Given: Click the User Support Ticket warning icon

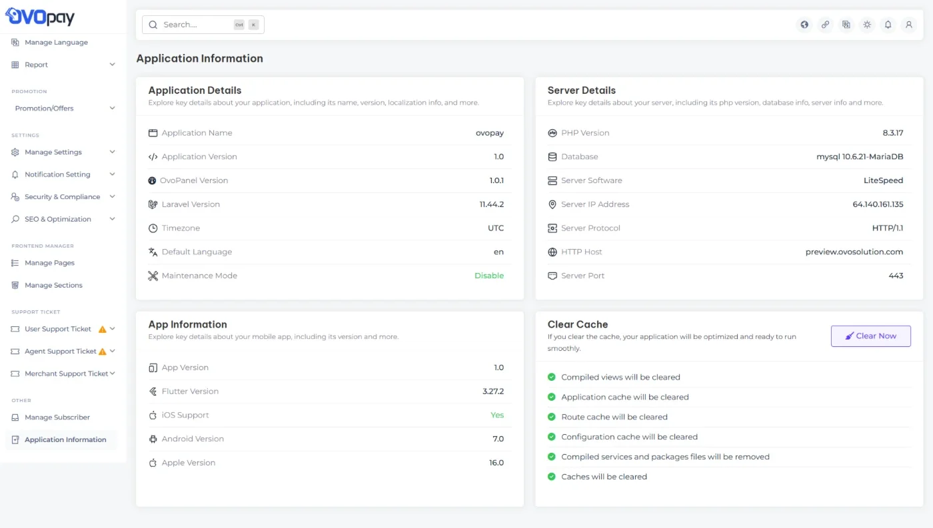Looking at the screenshot, I should tap(102, 329).
